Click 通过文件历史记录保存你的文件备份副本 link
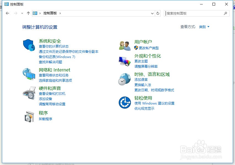 (x=69, y=52)
